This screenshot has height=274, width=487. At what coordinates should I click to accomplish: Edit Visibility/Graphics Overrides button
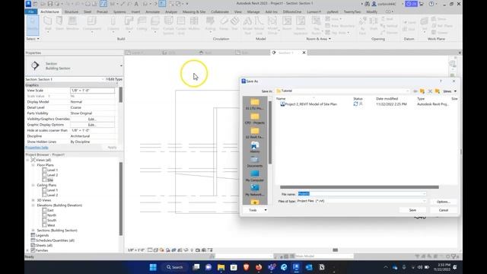click(92, 119)
